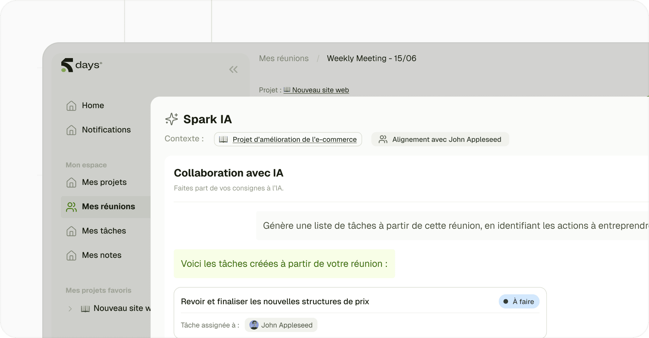Image resolution: width=649 pixels, height=338 pixels.
Task: Click the book icon of favorite project
Action: (85, 309)
